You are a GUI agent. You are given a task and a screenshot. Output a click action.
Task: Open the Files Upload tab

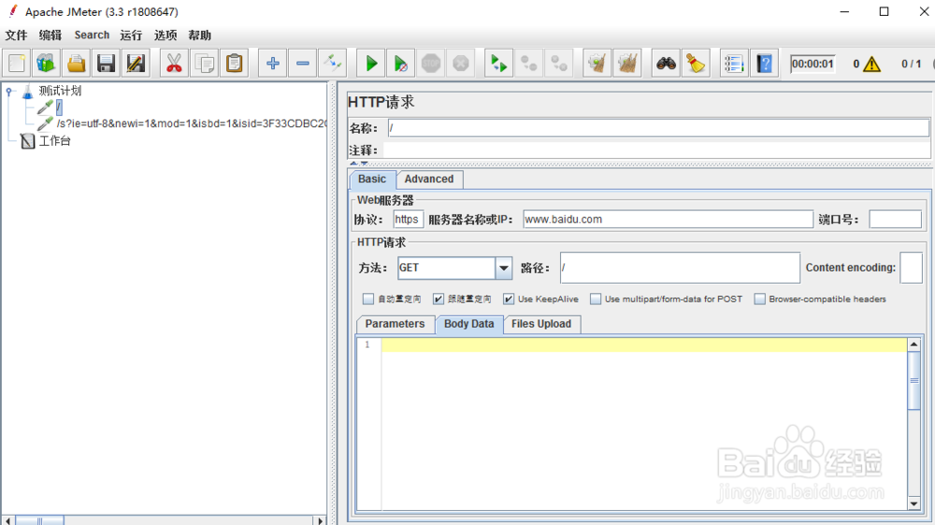[x=540, y=323]
